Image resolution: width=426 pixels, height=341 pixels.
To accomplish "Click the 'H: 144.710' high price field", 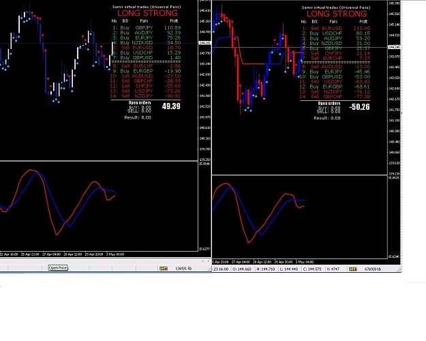I will (x=265, y=269).
